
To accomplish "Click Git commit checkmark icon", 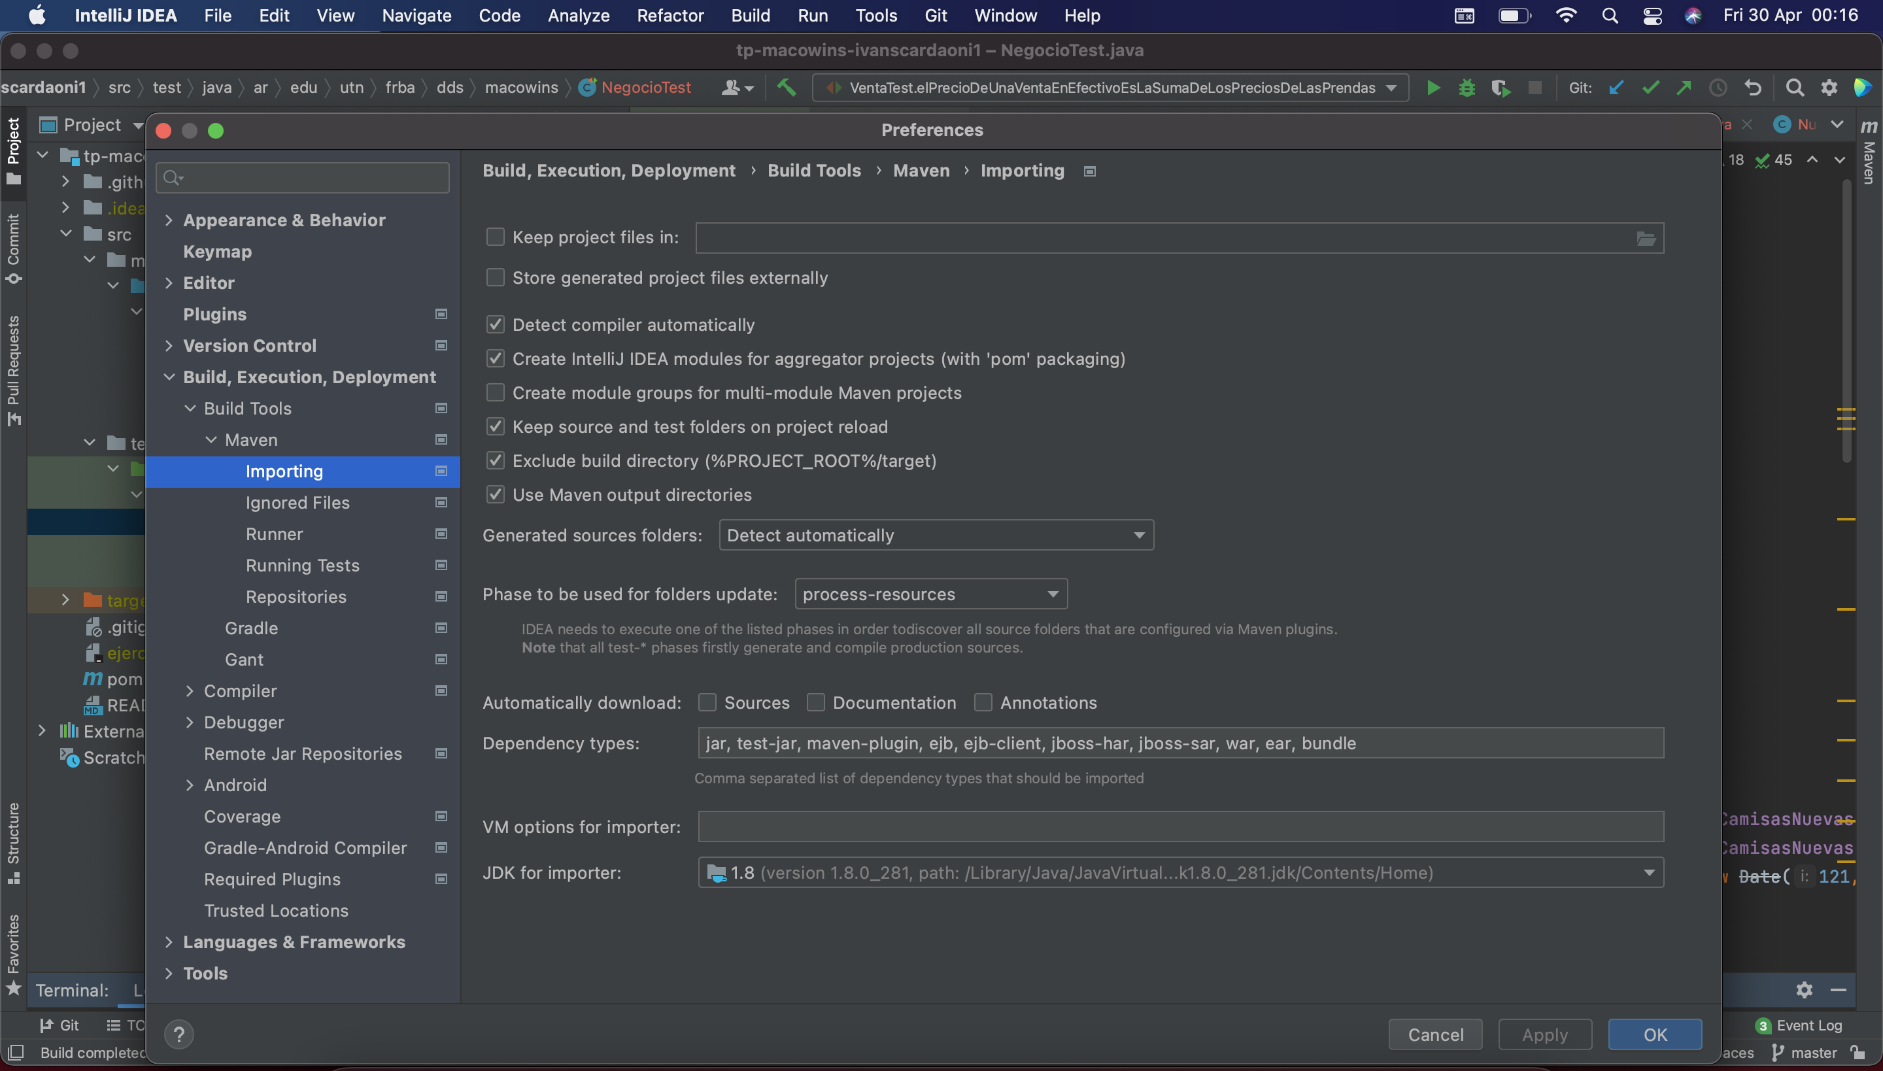I will pos(1650,88).
